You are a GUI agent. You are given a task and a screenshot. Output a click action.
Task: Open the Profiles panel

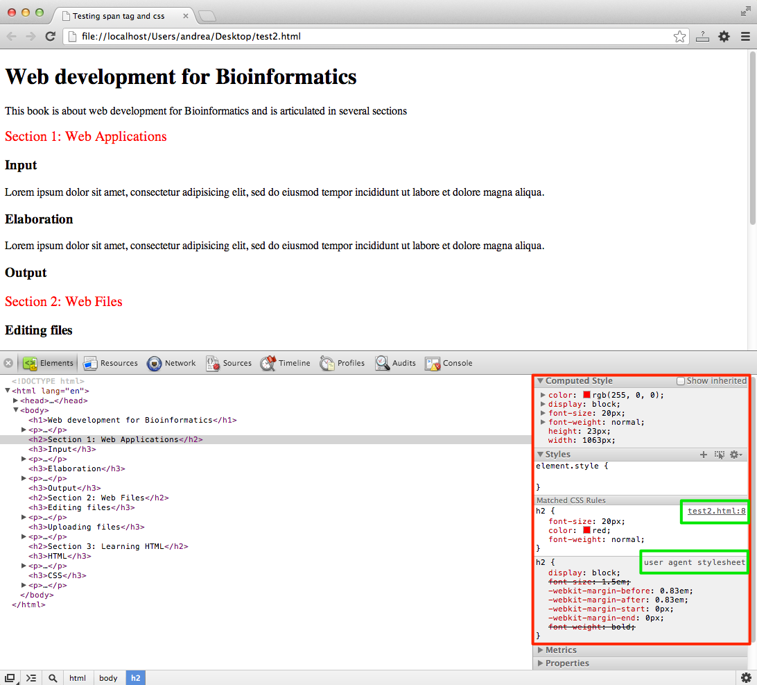[342, 363]
